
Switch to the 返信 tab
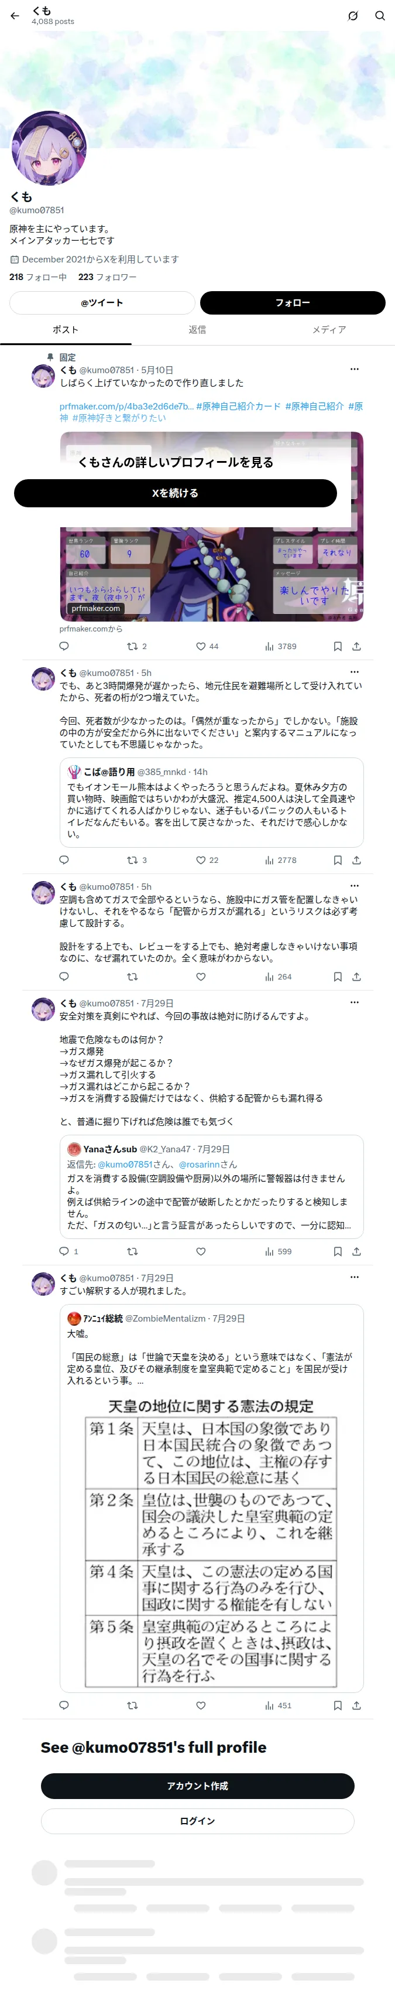tap(198, 330)
